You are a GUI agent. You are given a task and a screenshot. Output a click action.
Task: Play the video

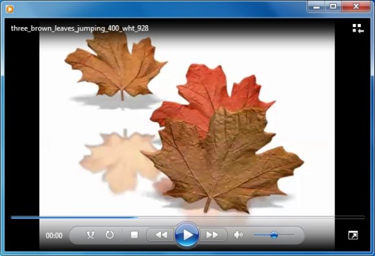pyautogui.click(x=187, y=235)
